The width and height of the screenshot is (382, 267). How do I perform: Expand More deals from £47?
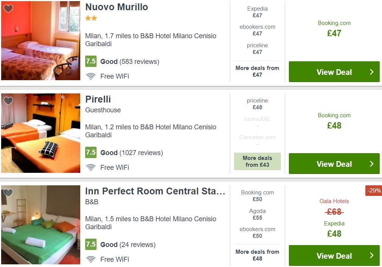point(257,71)
